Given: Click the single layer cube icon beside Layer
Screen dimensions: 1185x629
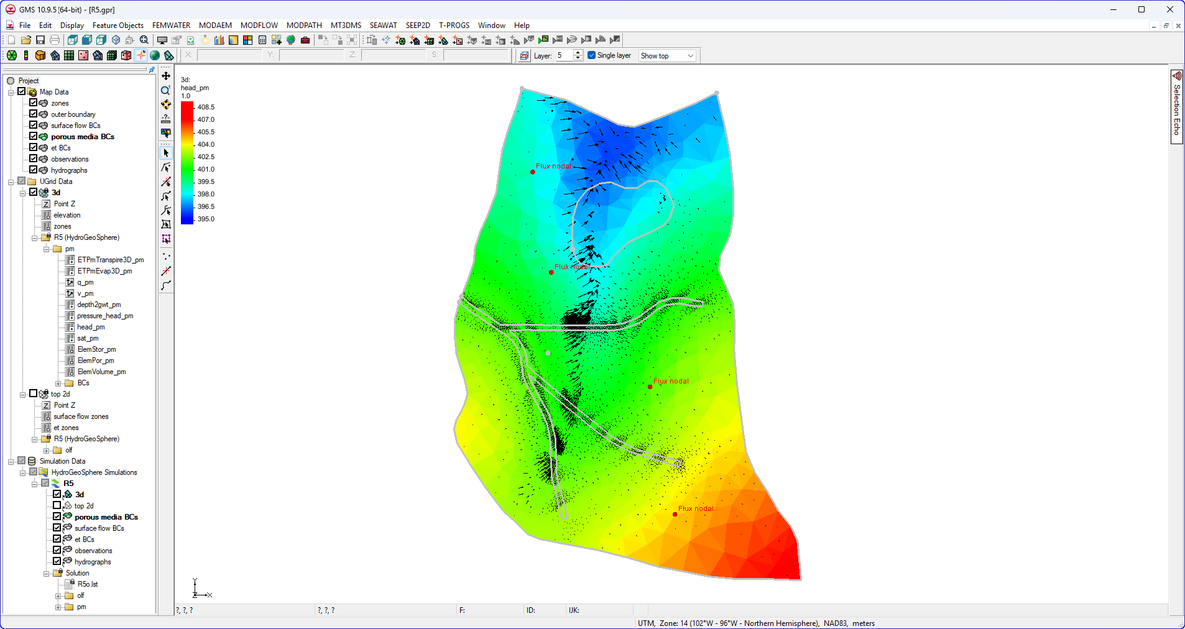Looking at the screenshot, I should pos(524,56).
